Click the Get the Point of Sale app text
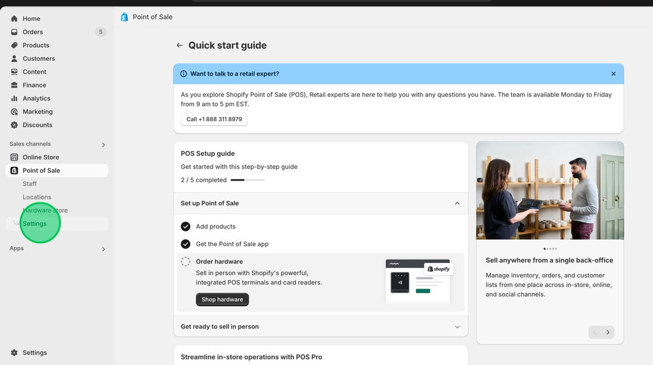The height and width of the screenshot is (365, 653). [233, 244]
